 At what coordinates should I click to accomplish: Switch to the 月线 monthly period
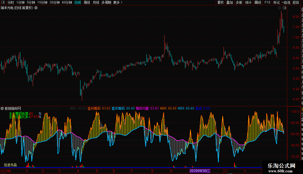tap(96, 2)
